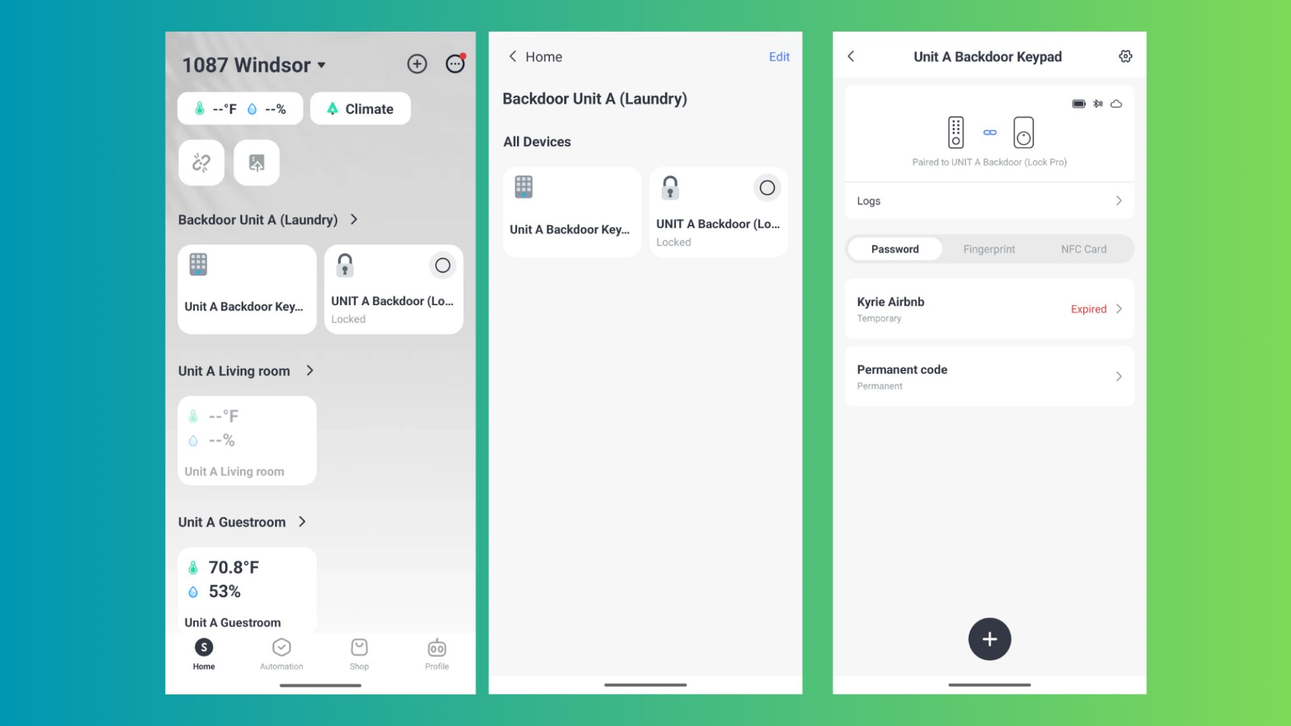Select the Fingerprint tab on keypad screen

[x=990, y=249]
